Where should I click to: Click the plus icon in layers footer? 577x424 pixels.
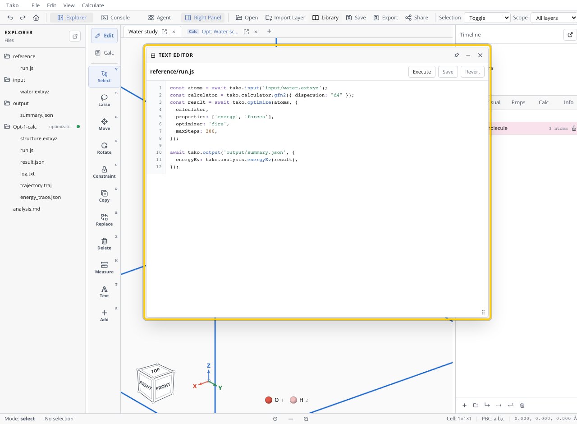pos(464,405)
